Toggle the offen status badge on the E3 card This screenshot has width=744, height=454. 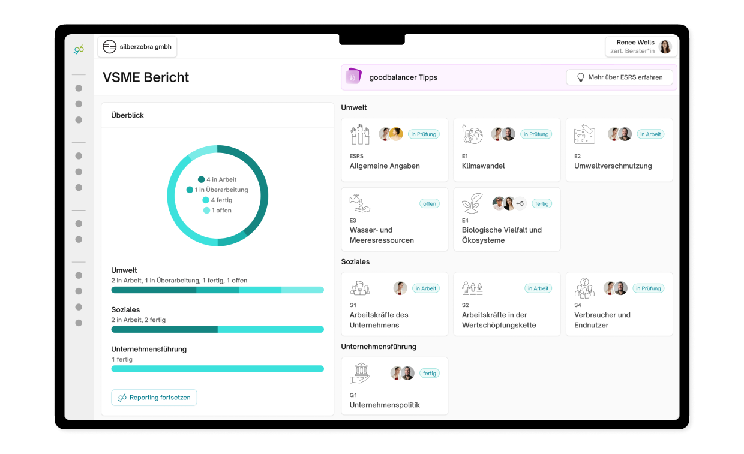point(430,203)
